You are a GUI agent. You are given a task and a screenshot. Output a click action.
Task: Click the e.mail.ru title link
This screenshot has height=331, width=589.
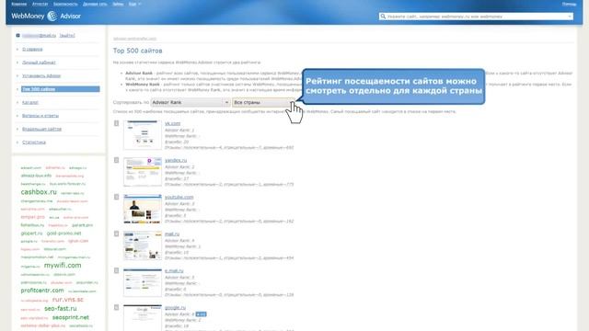coord(174,270)
